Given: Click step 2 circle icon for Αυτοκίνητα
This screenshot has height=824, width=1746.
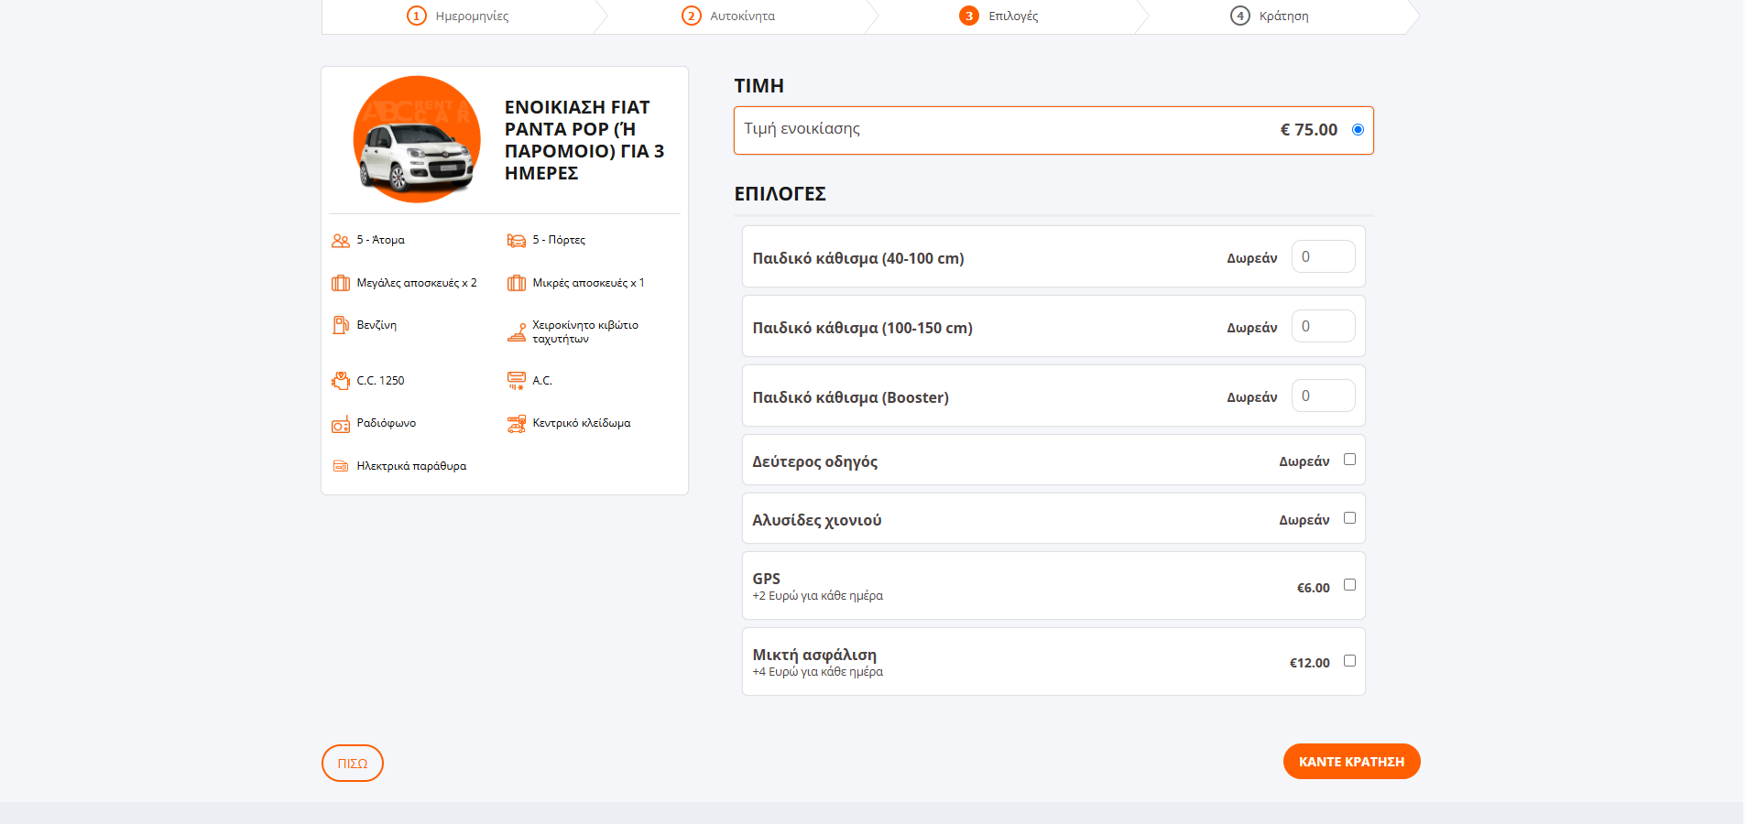Looking at the screenshot, I should (x=692, y=16).
